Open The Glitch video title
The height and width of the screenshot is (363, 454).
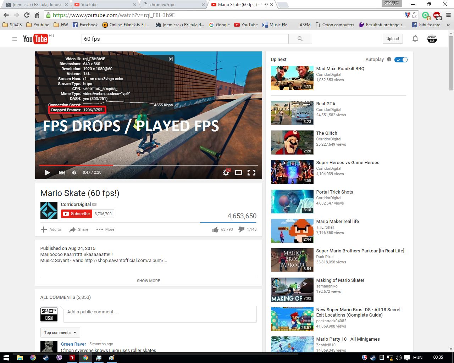click(x=327, y=133)
